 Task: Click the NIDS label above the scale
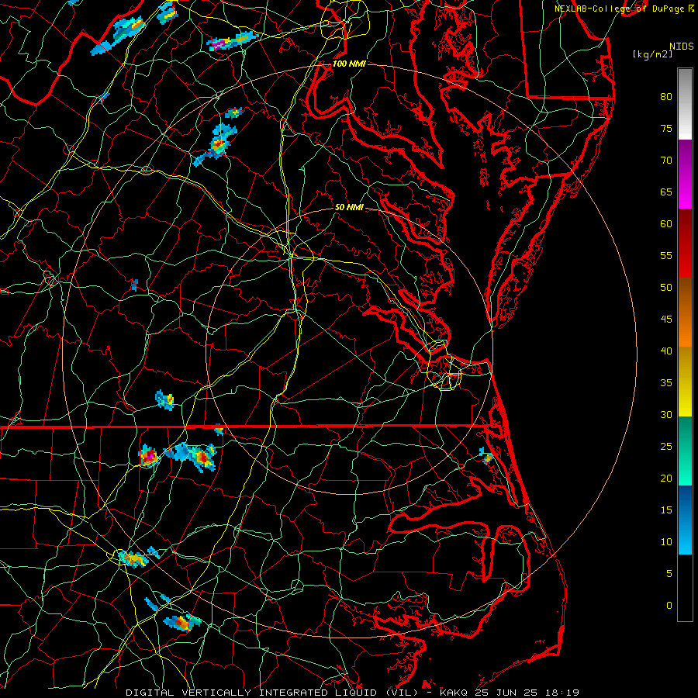point(681,47)
